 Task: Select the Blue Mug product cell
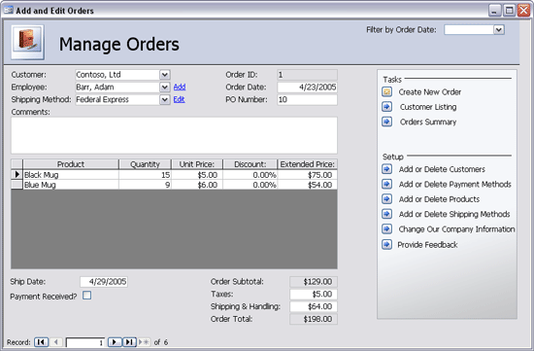71,185
